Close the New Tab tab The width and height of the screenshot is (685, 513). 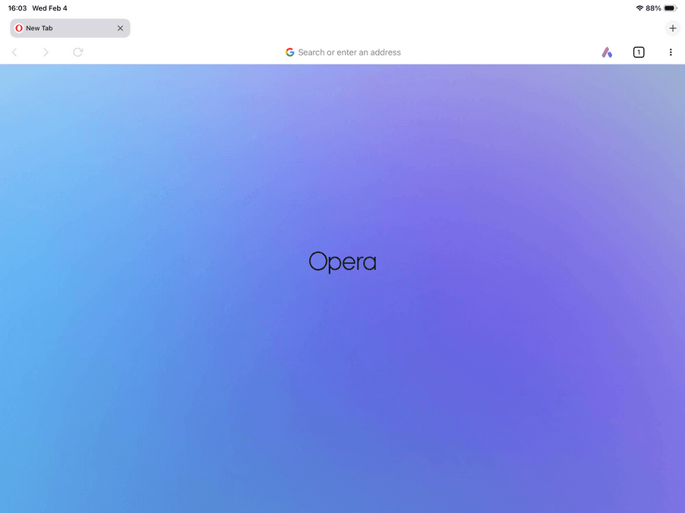120,28
